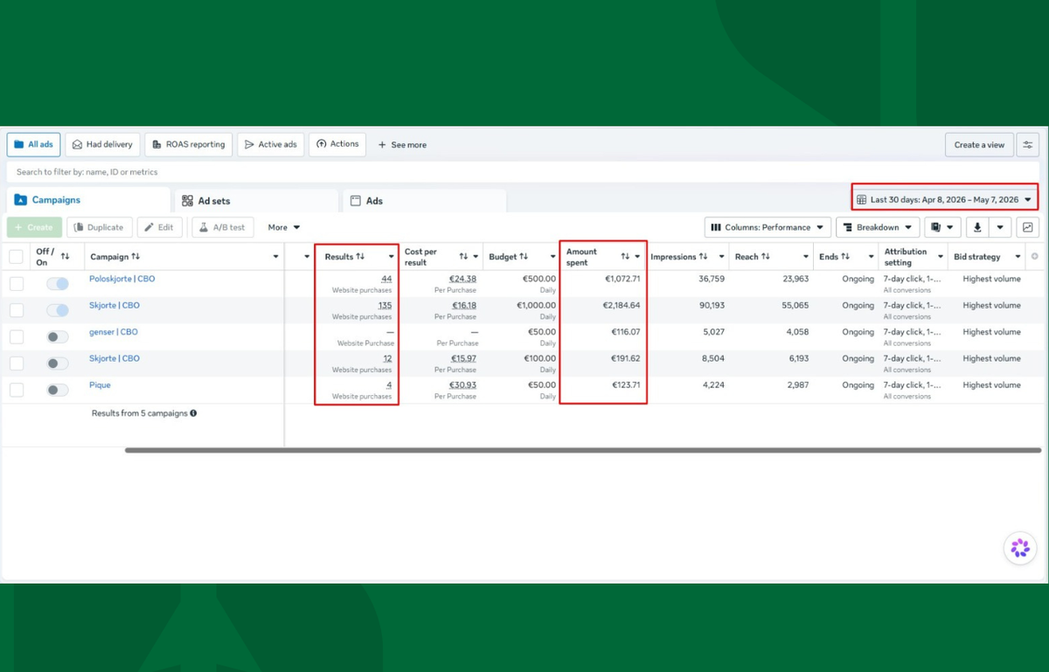Enable the Pique campaign toggle
Screen dimensions: 1049x672
(x=58, y=390)
